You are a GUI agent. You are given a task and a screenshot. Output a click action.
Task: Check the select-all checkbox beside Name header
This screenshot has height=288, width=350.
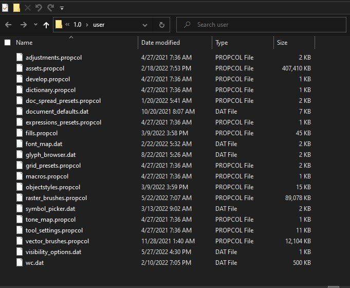[7, 43]
